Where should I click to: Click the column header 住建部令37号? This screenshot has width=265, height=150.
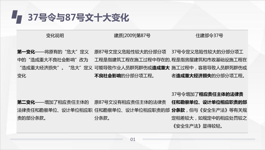point(209,36)
